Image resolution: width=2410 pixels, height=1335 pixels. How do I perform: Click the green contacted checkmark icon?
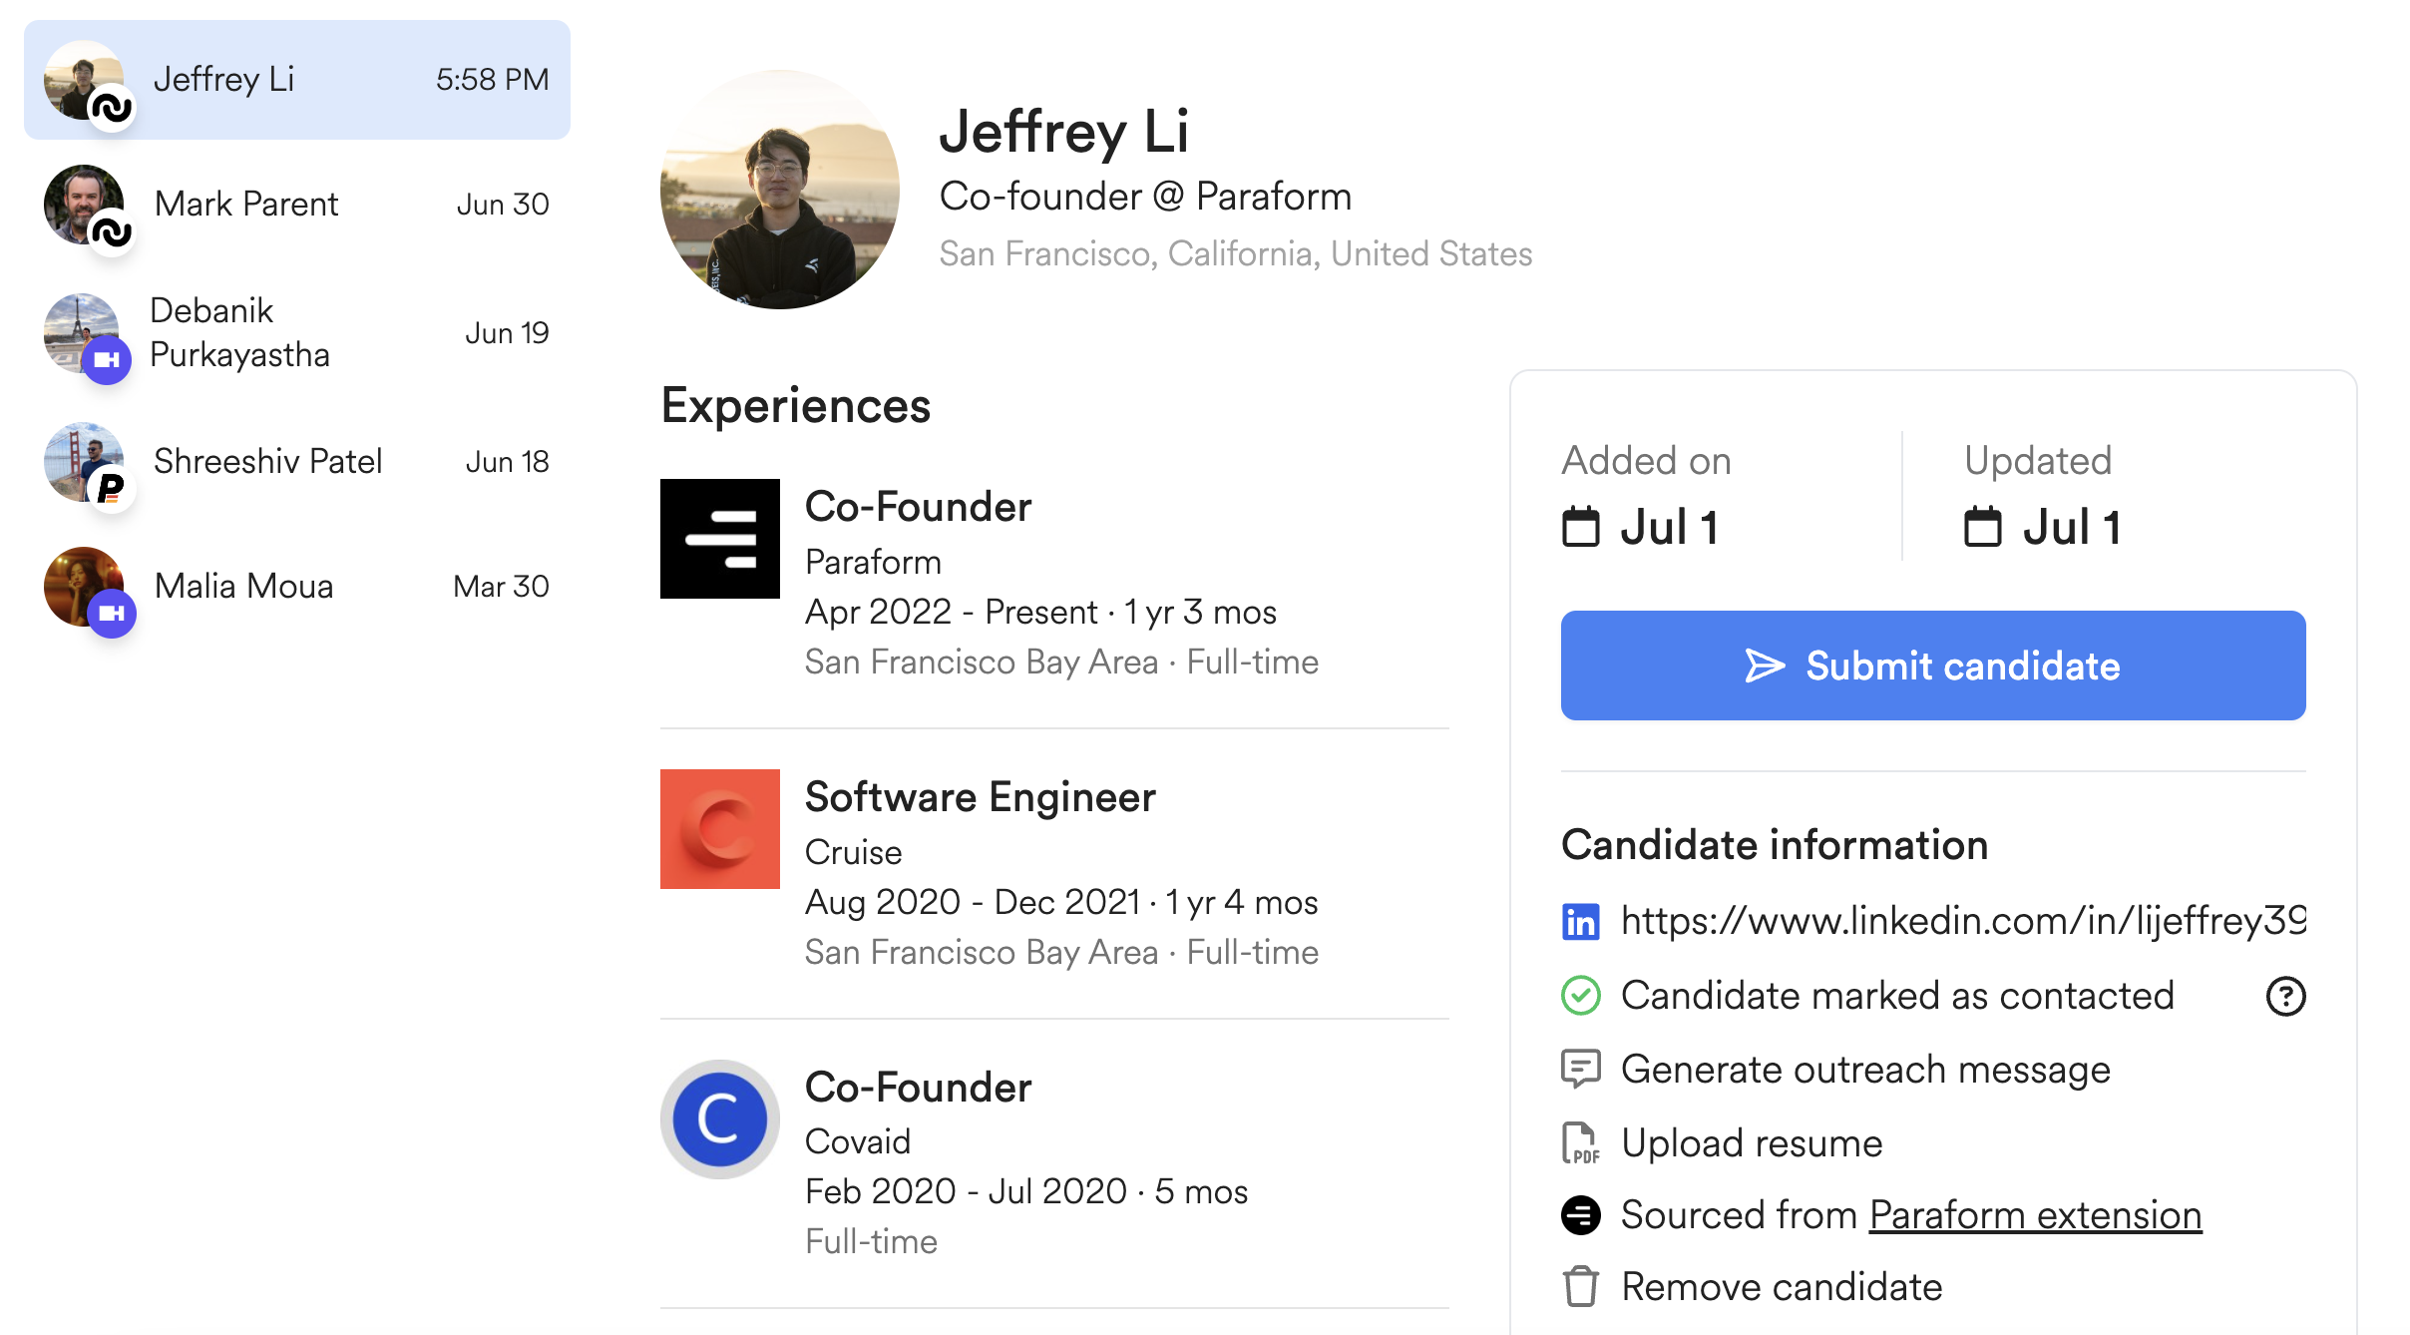click(x=1580, y=996)
